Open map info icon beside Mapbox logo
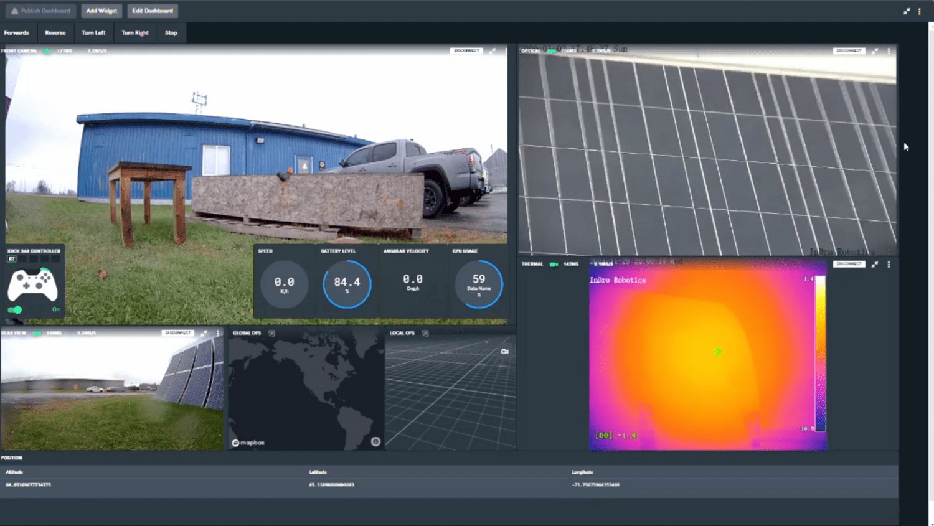The image size is (934, 526). [x=375, y=442]
